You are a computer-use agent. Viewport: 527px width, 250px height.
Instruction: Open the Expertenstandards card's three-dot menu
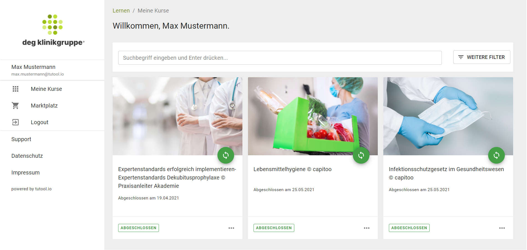coord(231,228)
